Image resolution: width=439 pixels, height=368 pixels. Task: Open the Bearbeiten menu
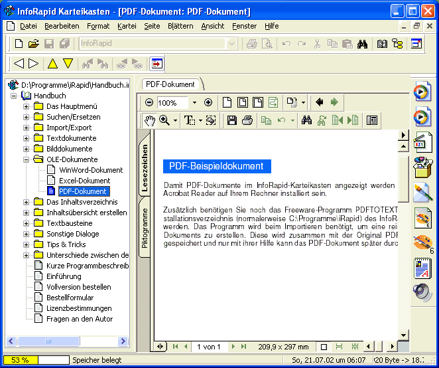click(x=62, y=26)
